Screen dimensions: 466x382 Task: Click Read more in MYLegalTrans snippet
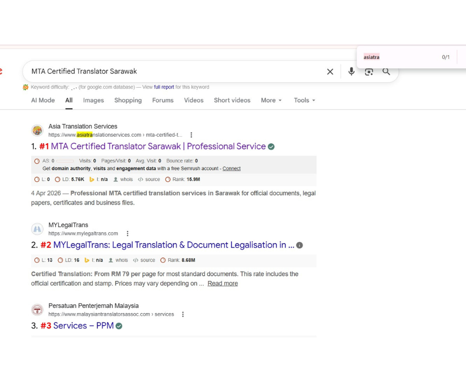(x=223, y=284)
